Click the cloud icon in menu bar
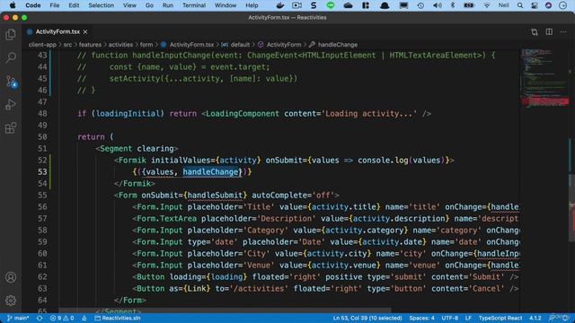The height and width of the screenshot is (323, 575). point(348,5)
